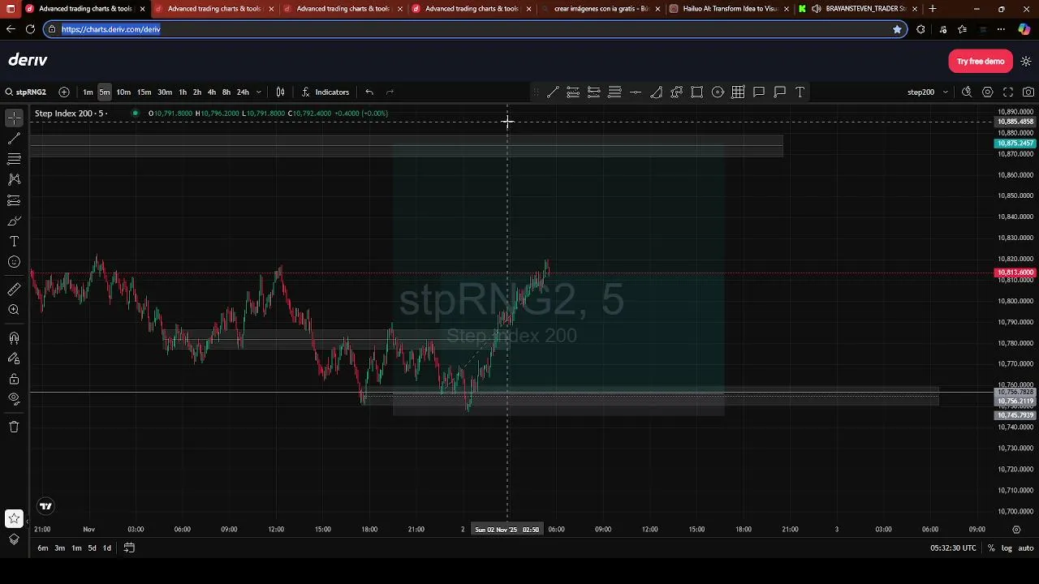Change interval to 8h

tap(226, 92)
